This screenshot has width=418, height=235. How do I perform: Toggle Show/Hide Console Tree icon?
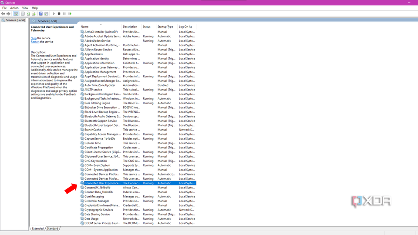16,13
